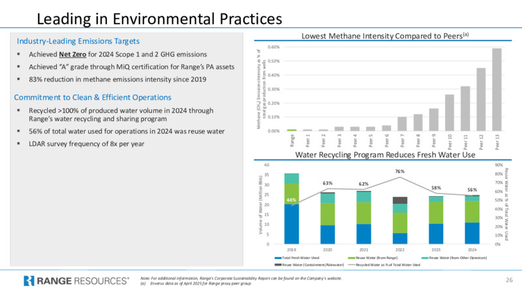The width and height of the screenshot is (522, 293).
Task: Click the '0.30%' y-axis value
Action: click(273, 89)
